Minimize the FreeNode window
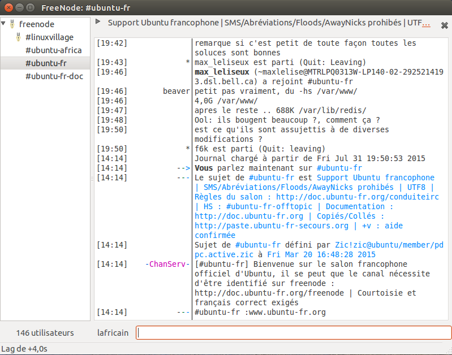The image size is (452, 355). 19,7
